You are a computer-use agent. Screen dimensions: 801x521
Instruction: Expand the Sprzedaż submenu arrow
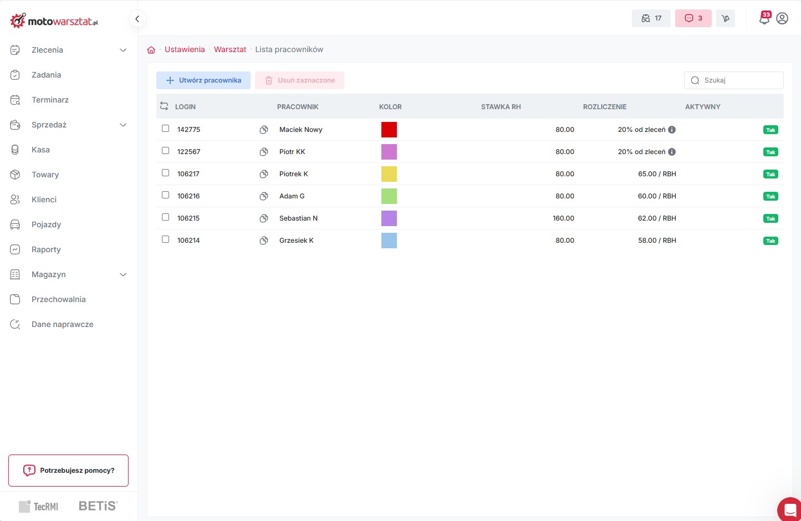point(123,125)
